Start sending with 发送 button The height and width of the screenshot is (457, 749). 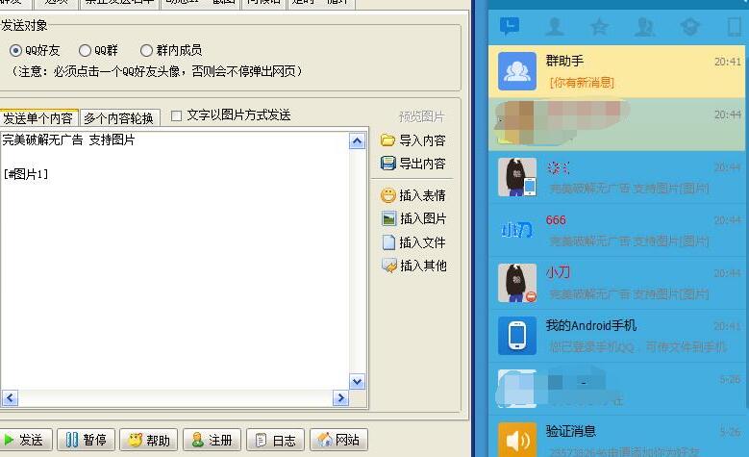(x=25, y=440)
